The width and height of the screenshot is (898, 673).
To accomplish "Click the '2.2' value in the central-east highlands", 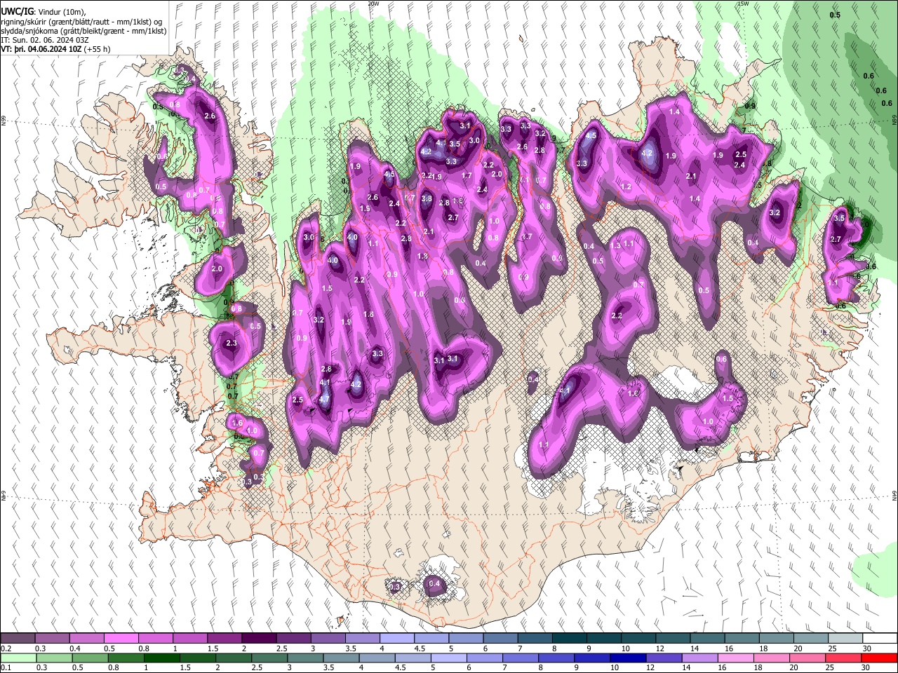I will (617, 316).
